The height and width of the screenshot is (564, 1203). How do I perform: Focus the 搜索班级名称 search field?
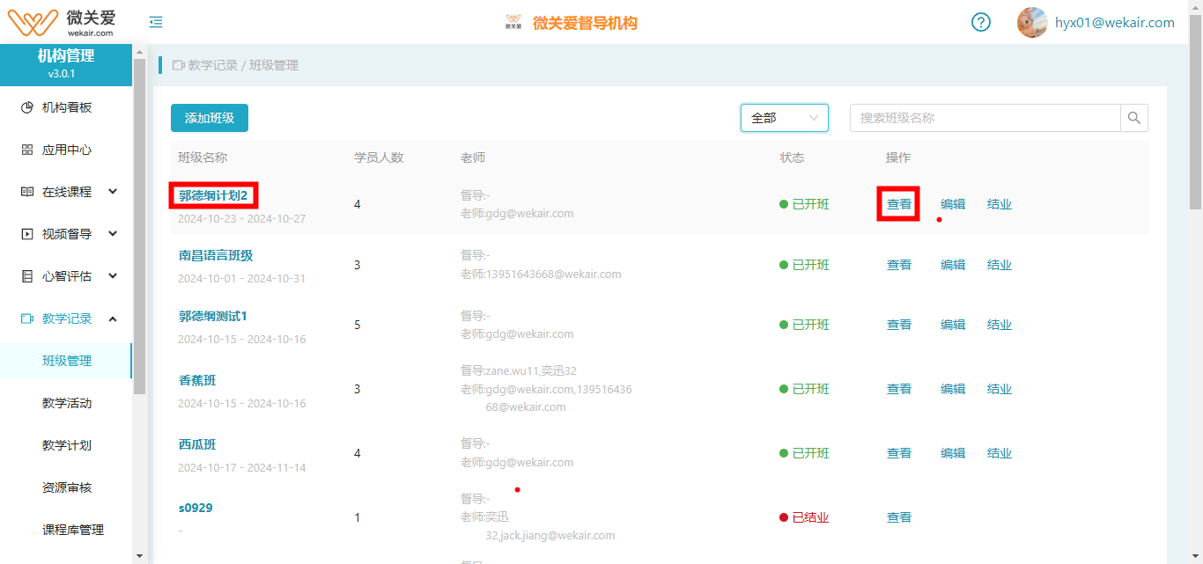pyautogui.click(x=985, y=118)
